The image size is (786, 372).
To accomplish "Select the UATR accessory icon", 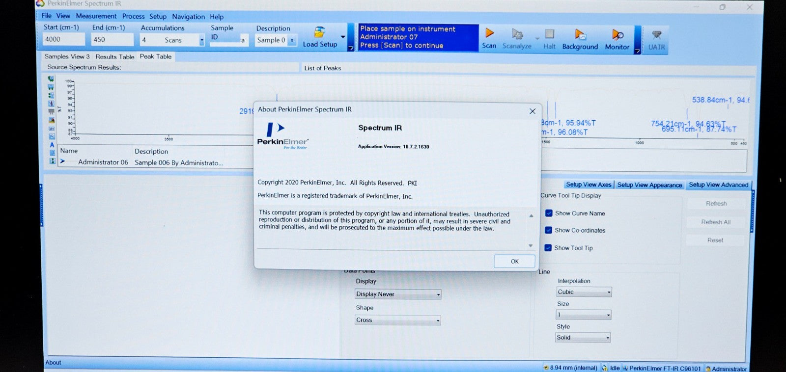I will 656,35.
